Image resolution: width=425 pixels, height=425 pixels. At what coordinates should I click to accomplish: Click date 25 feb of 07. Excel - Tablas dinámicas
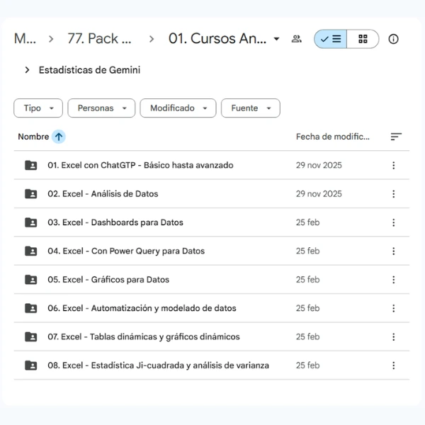[x=307, y=336]
